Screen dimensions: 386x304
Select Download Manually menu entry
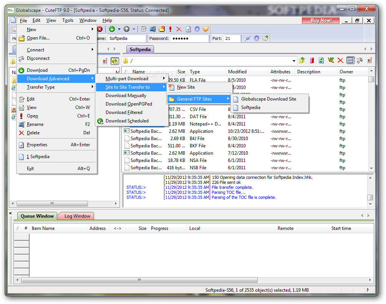tap(131, 96)
